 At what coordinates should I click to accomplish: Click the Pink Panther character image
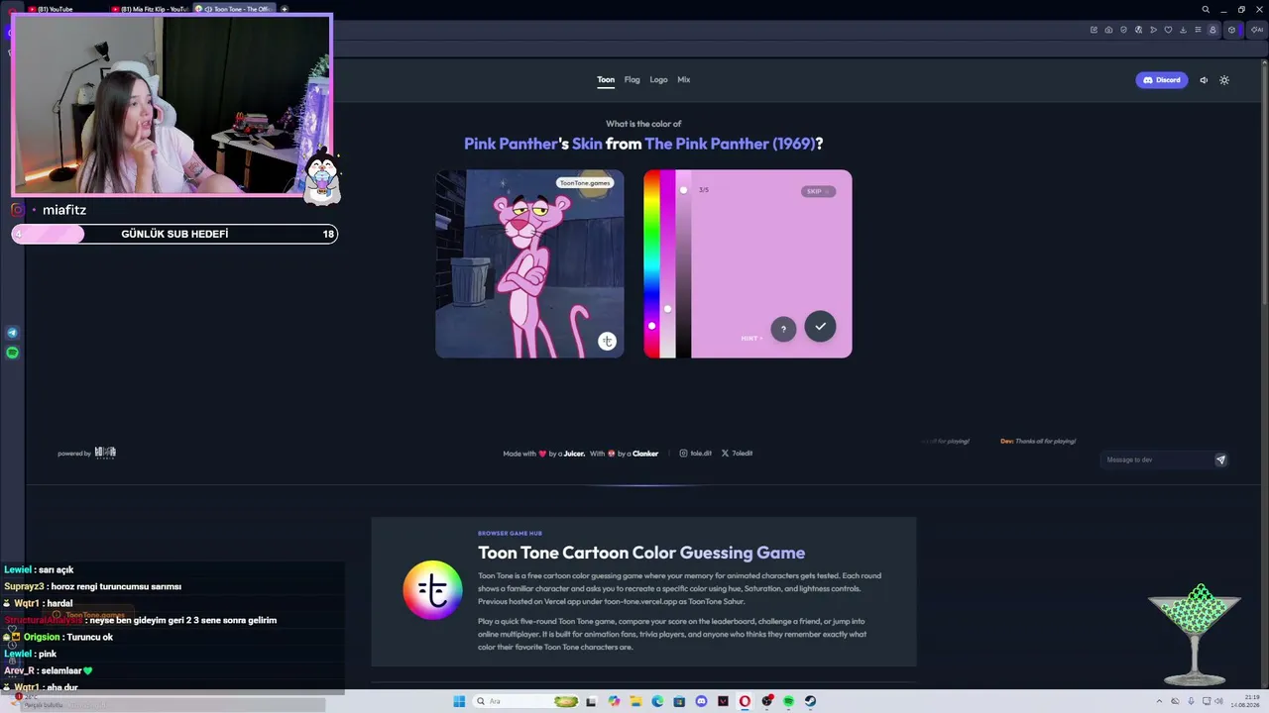tap(529, 263)
